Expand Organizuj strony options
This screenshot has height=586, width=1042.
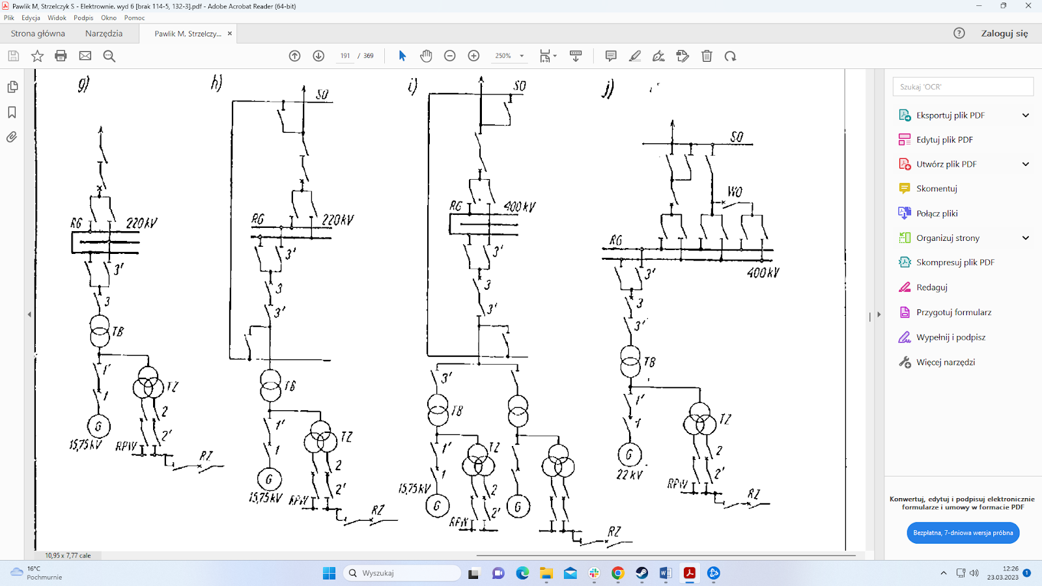tap(1025, 238)
